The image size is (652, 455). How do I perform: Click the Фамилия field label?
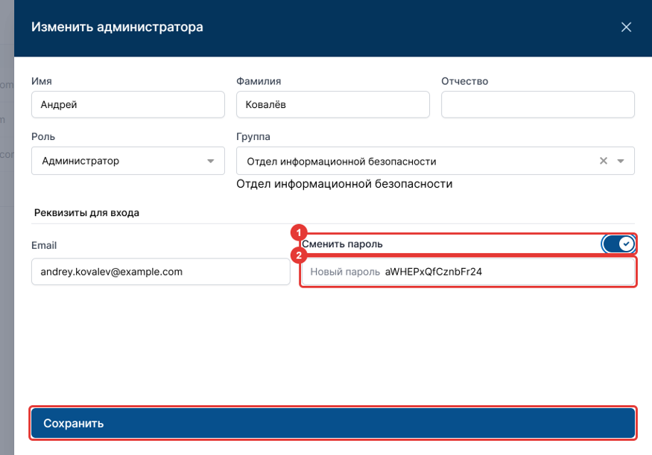coord(259,81)
